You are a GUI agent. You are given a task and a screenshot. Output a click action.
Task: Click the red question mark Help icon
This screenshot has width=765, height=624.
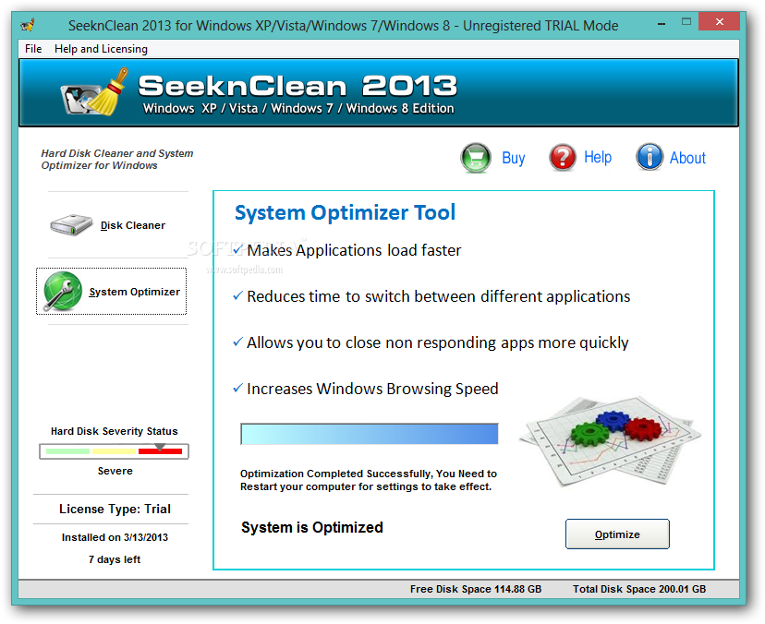click(563, 157)
